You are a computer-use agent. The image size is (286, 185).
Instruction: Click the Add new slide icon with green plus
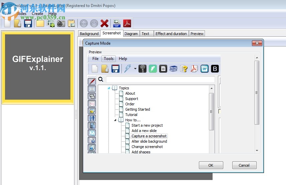pyautogui.click(x=51, y=23)
